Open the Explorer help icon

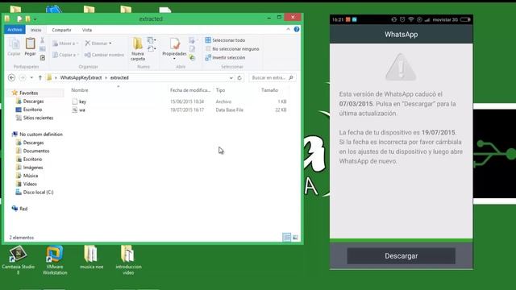(297, 29)
